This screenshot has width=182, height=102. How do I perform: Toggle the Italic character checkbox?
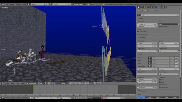pos(160,82)
